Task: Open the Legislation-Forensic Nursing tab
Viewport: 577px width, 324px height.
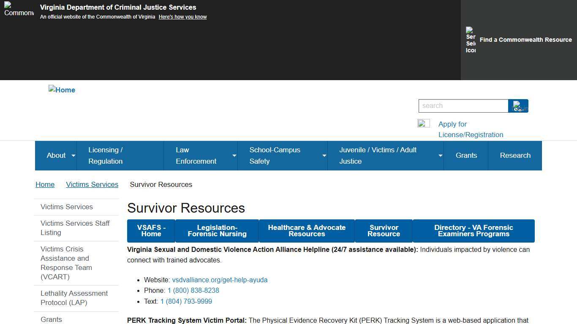Action: coord(217,231)
